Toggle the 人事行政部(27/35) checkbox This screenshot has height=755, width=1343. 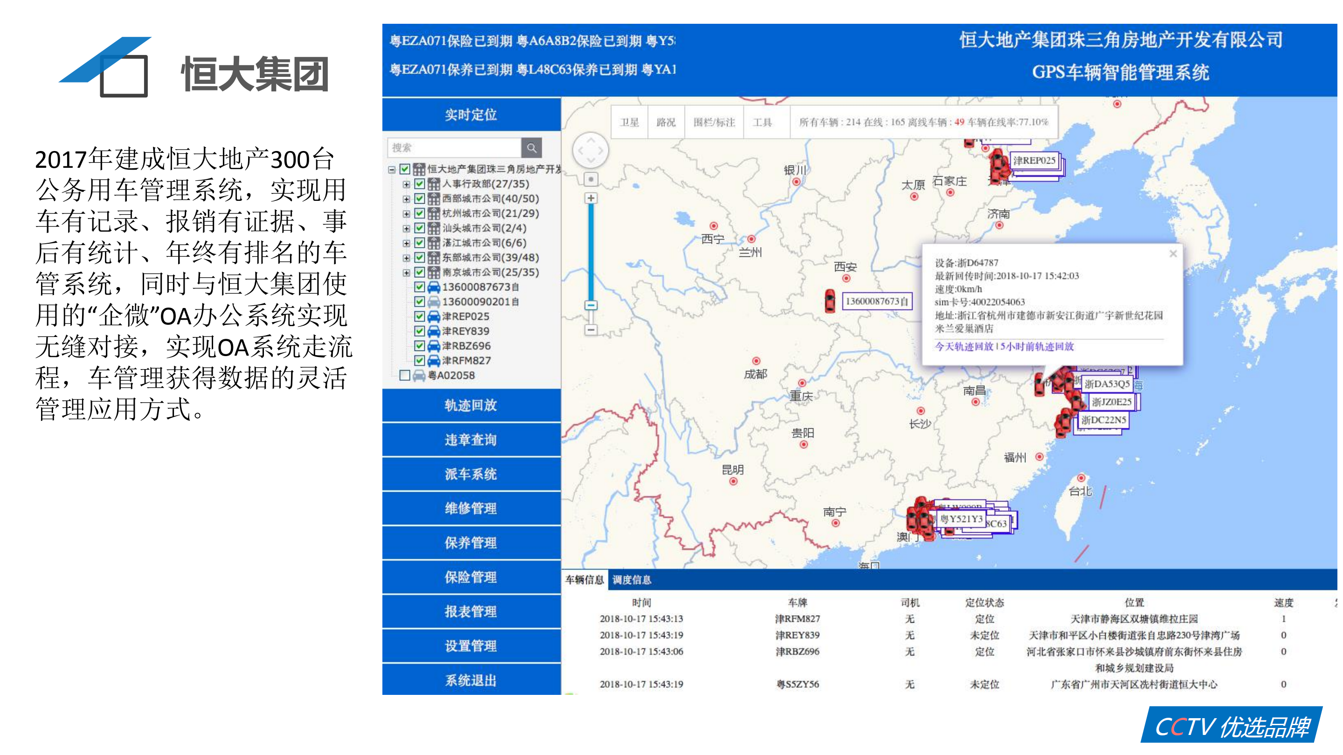click(419, 184)
